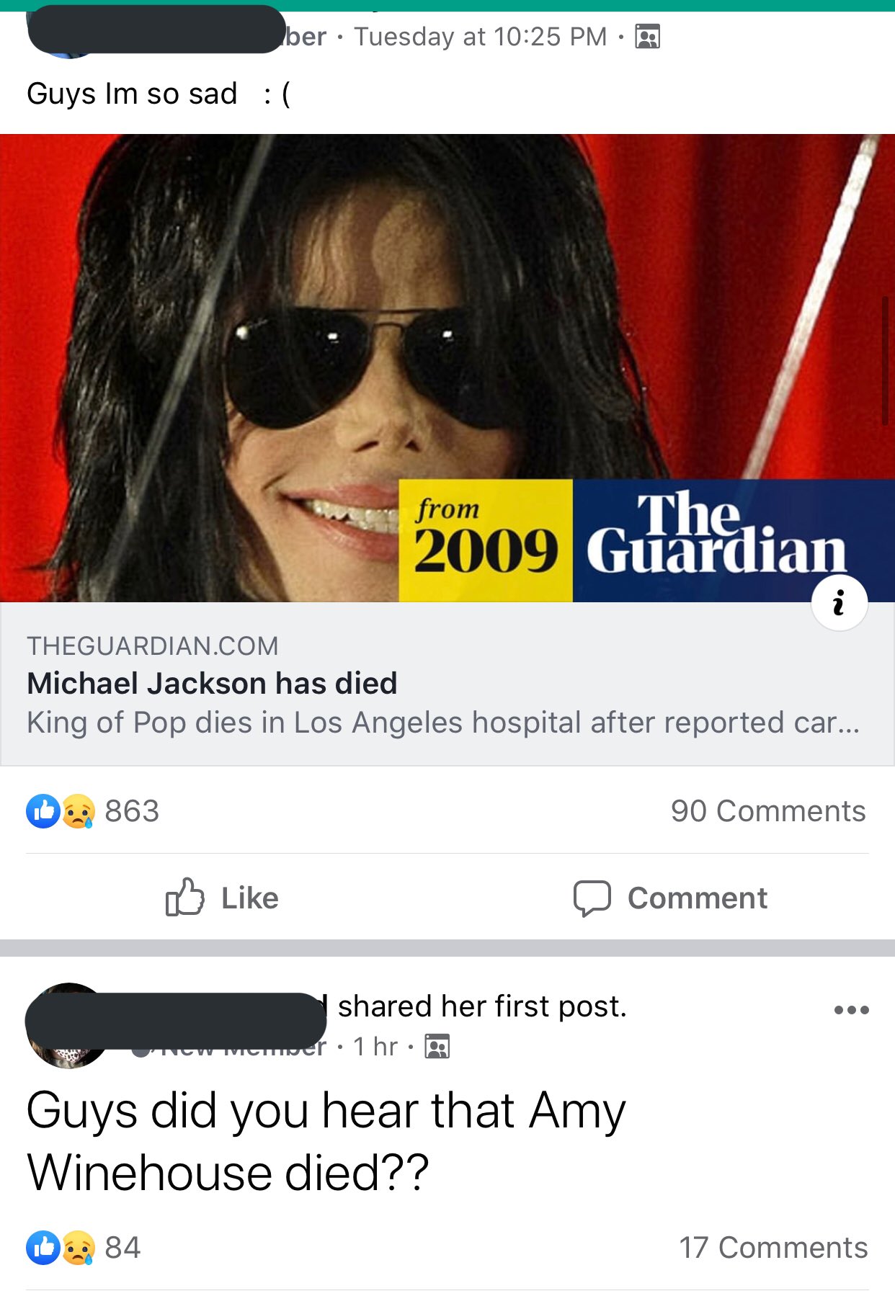Click the THEGUARDIAN.COM source label

coord(152,646)
